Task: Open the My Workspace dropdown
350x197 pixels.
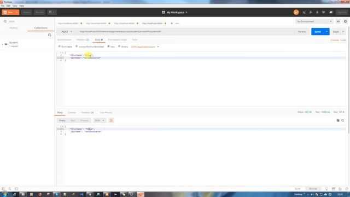Action: 175,13
